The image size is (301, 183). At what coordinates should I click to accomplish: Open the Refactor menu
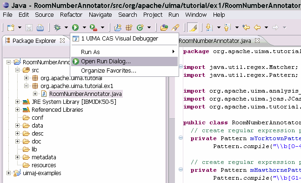(71, 15)
